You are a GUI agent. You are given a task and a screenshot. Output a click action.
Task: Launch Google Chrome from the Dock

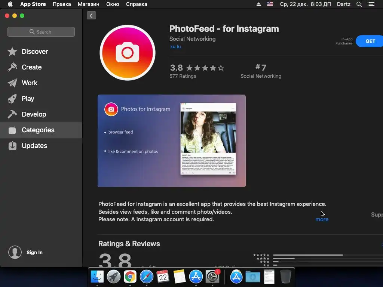[130, 277]
